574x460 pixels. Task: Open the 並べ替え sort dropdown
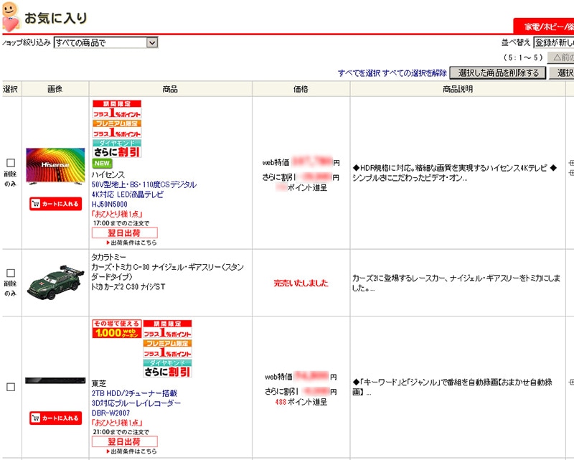click(553, 43)
